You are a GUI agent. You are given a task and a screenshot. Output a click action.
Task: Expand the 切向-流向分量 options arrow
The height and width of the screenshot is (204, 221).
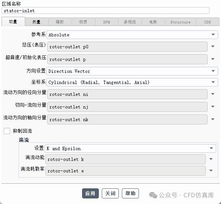click(213, 107)
